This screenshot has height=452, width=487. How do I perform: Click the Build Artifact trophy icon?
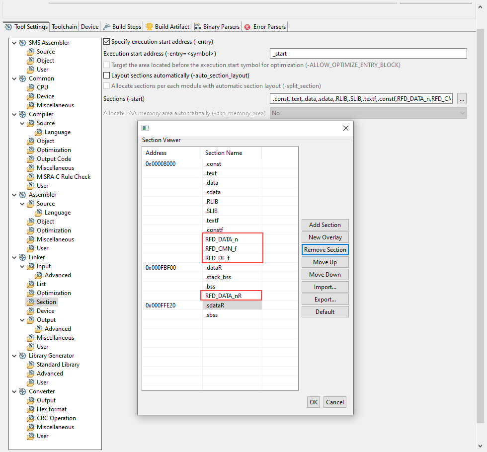(149, 27)
